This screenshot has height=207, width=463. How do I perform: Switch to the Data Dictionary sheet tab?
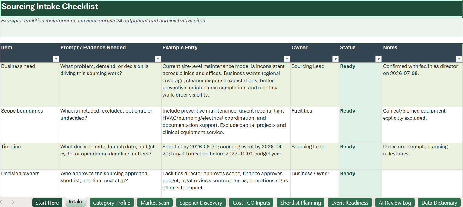(x=439, y=203)
